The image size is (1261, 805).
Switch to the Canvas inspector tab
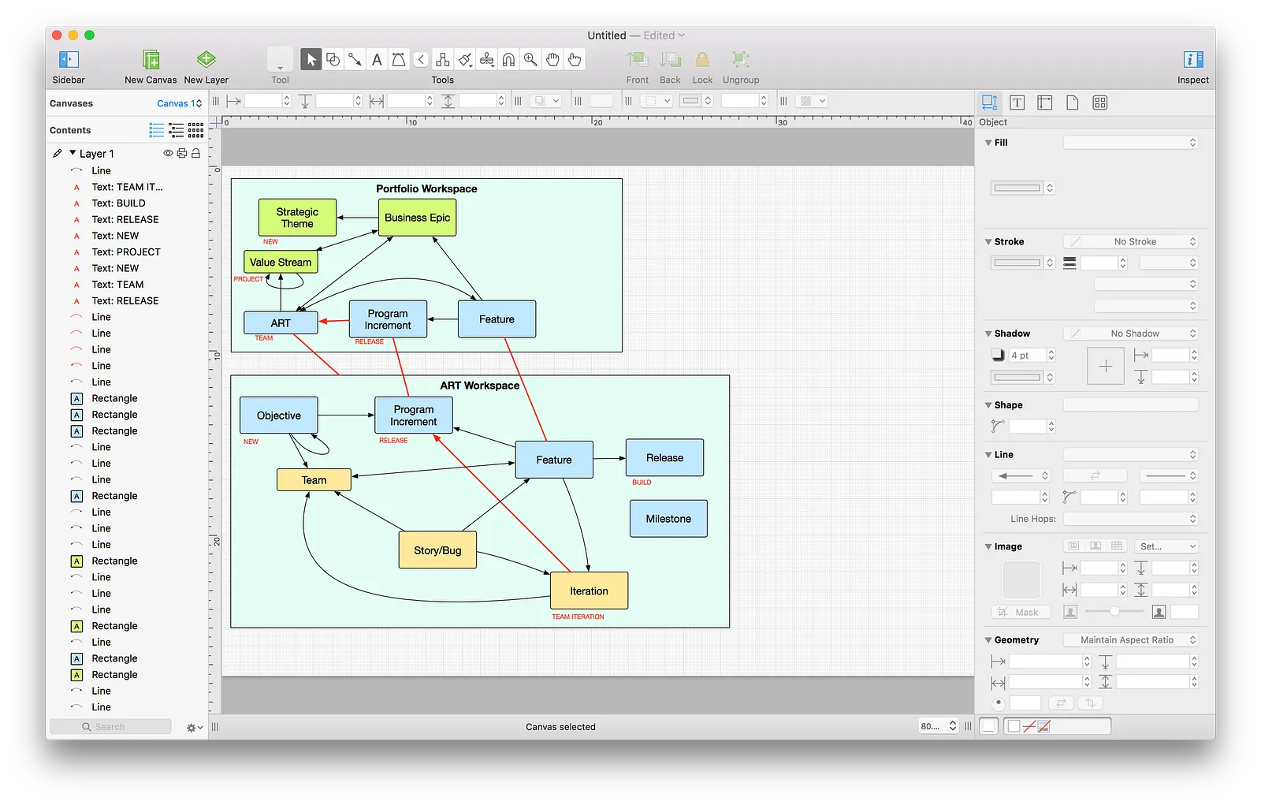coord(1073,102)
